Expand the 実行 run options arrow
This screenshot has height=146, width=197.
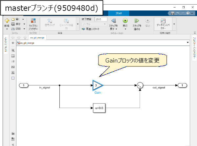[125, 29]
